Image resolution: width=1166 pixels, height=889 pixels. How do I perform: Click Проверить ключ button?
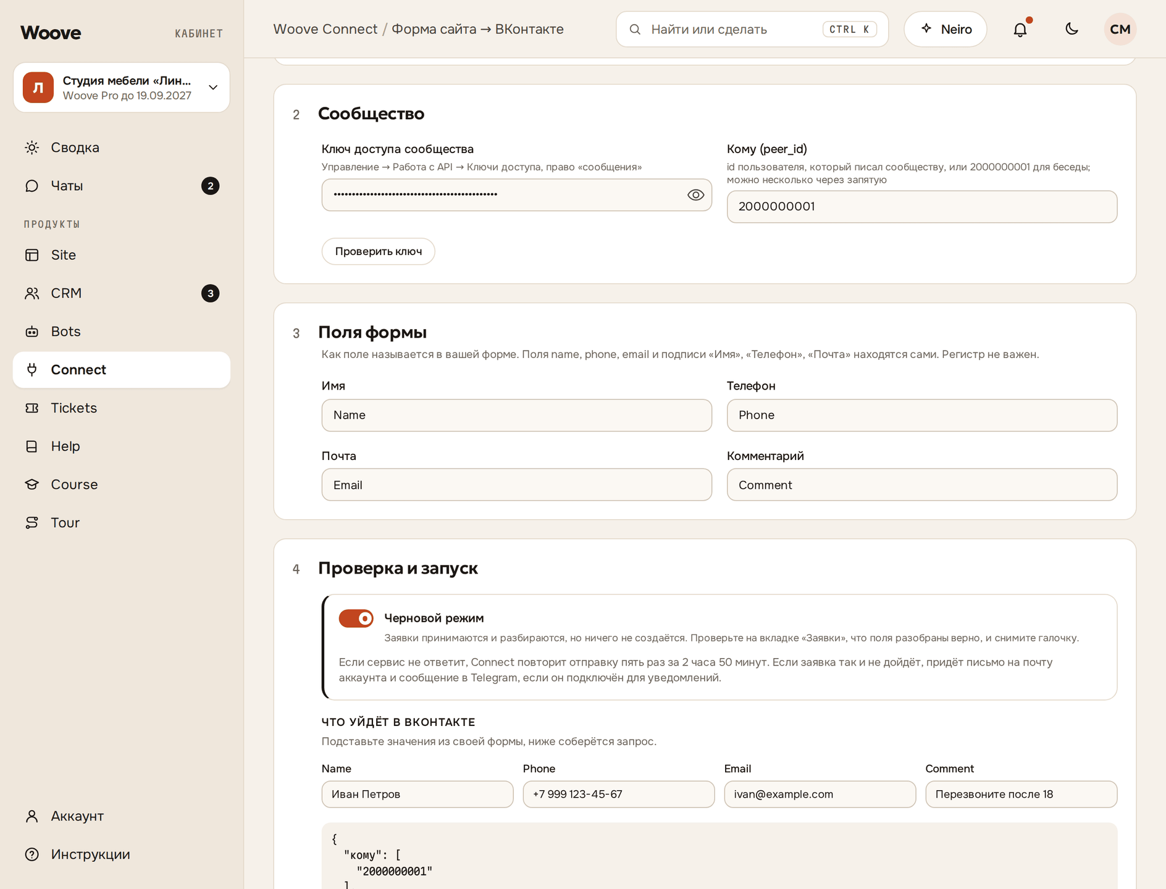coord(379,251)
